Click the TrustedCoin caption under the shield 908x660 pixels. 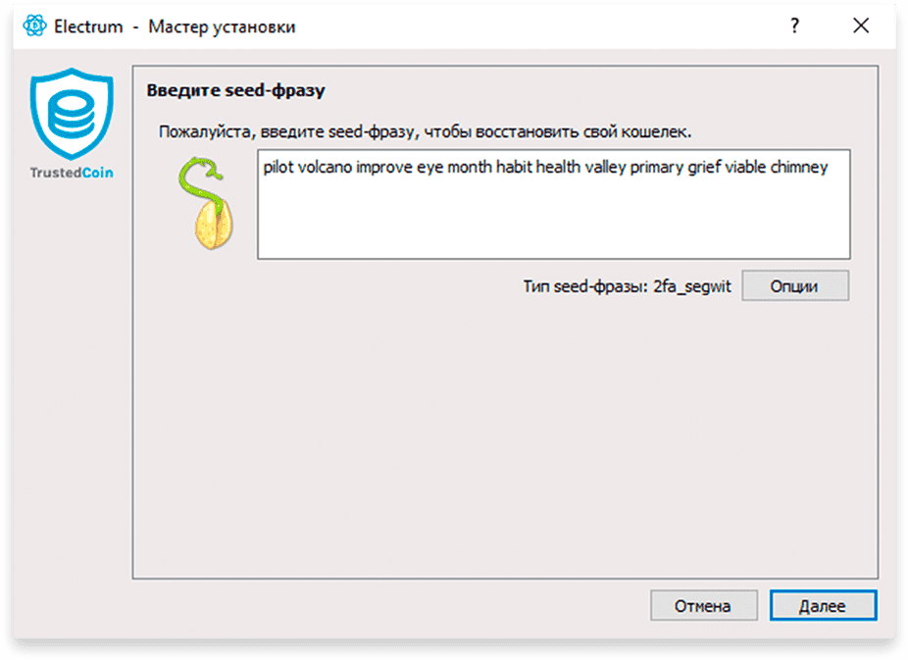point(72,173)
